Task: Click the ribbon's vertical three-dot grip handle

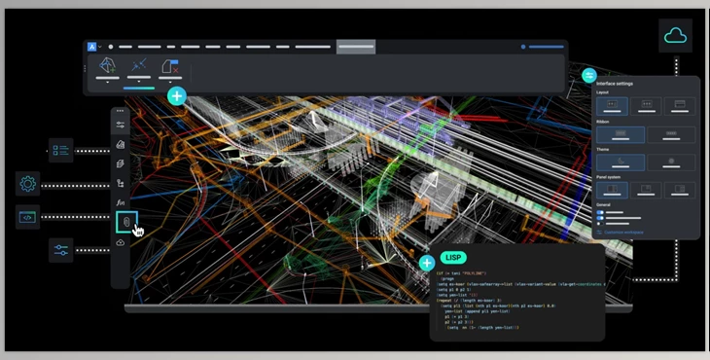Action: click(86, 68)
